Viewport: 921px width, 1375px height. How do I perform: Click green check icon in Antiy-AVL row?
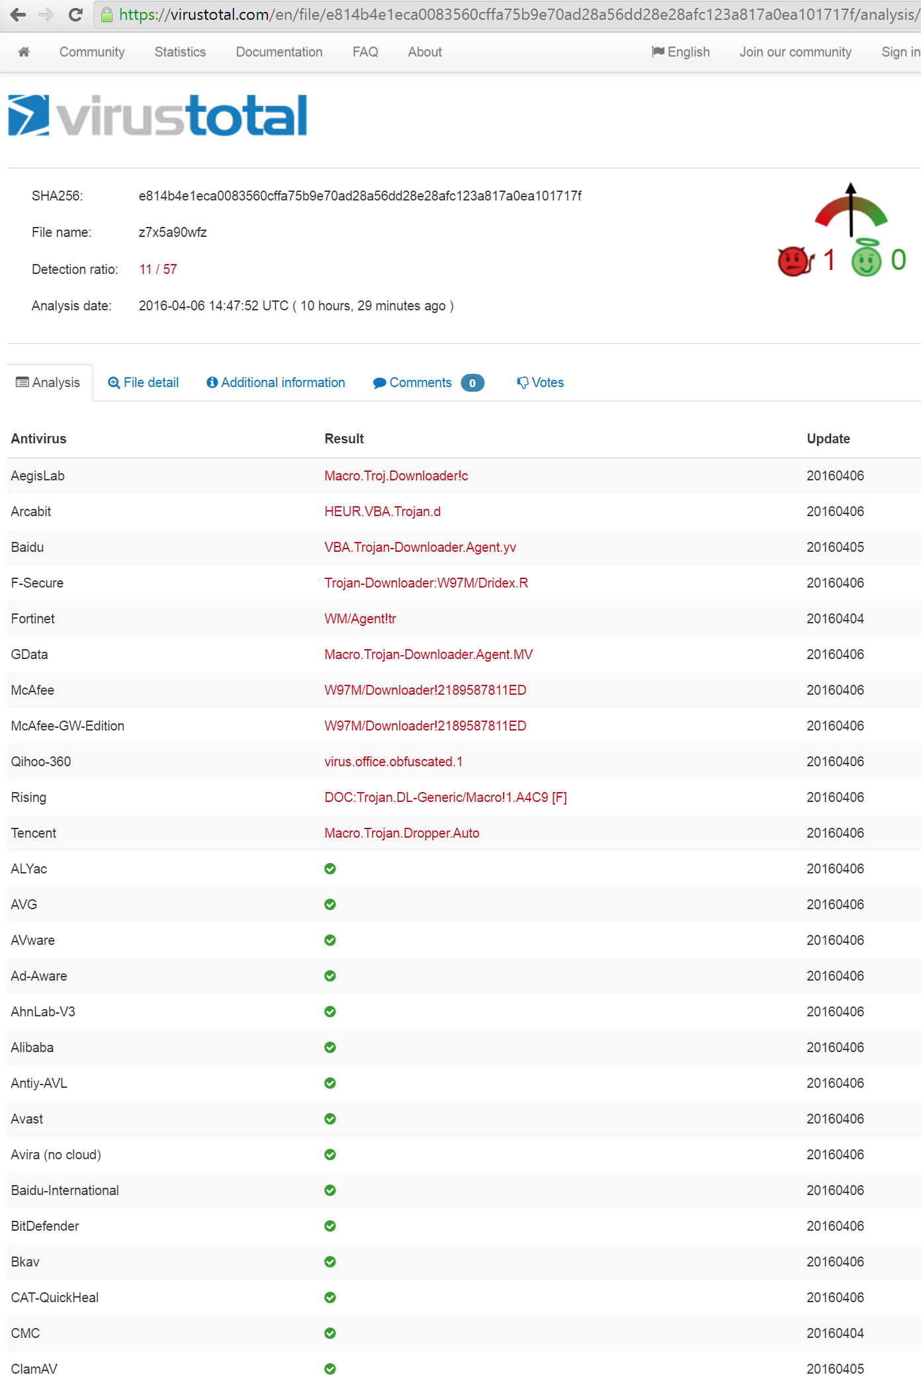pos(330,1083)
